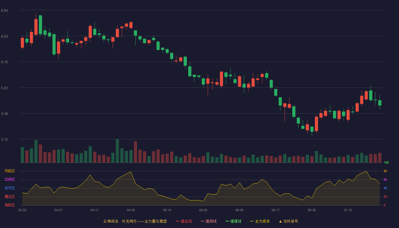Select the 低吸区 zone label
This screenshot has width=399, height=228.
tap(10, 205)
